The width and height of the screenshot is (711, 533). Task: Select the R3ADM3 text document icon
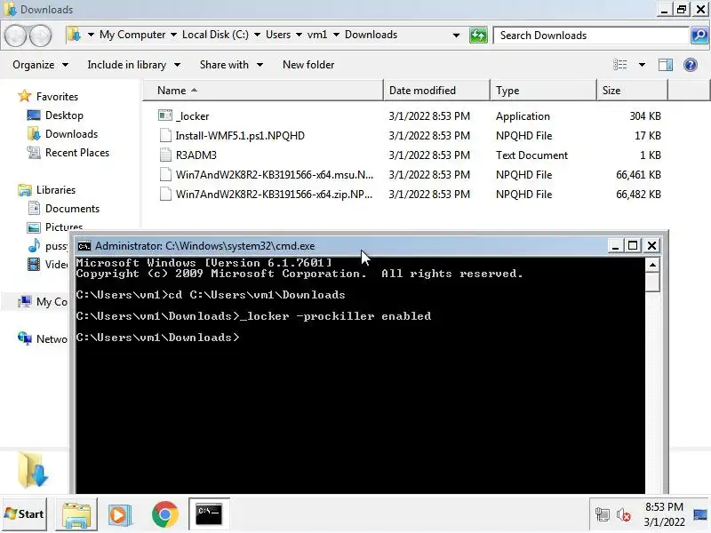(165, 155)
